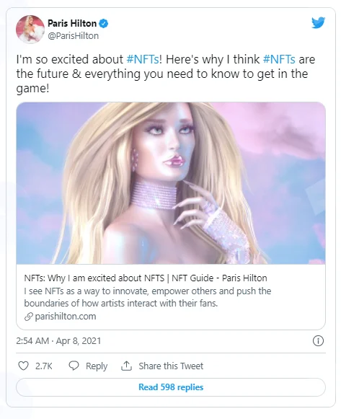Open Read 598 replies button
Image resolution: width=341 pixels, height=419 pixels.
tap(171, 387)
